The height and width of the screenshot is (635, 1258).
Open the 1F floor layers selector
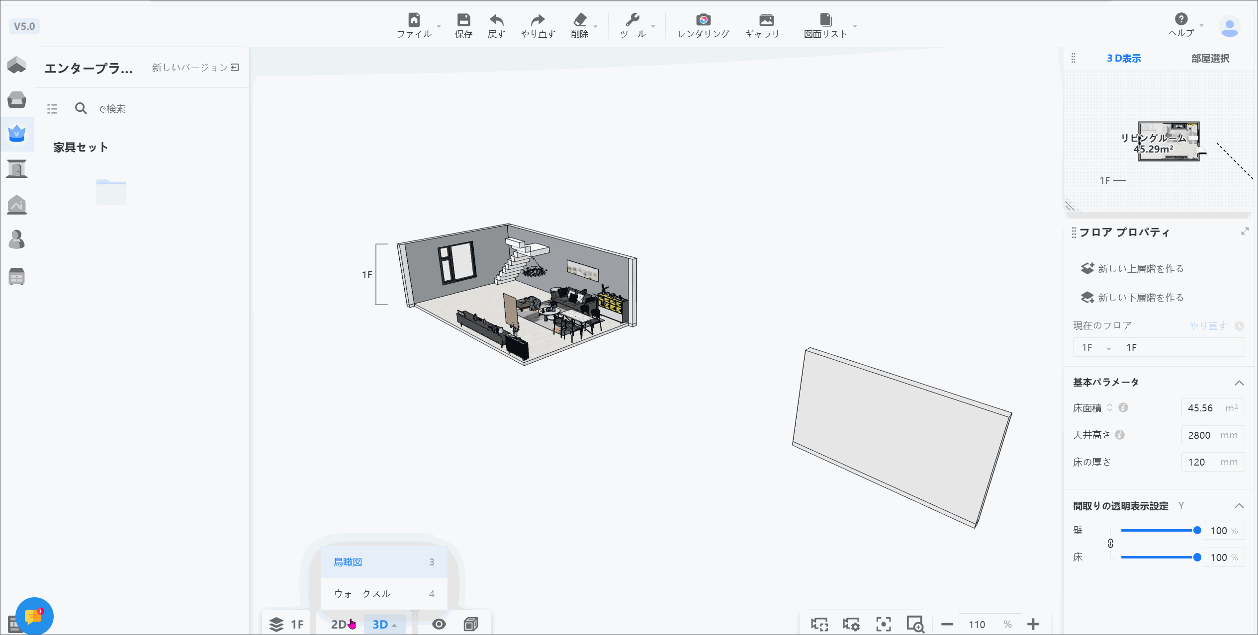click(287, 625)
